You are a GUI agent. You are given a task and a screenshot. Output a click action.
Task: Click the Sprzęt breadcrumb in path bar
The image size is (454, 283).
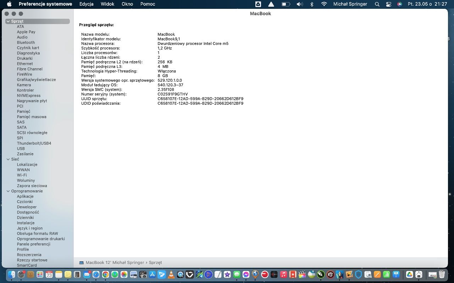coord(155,262)
